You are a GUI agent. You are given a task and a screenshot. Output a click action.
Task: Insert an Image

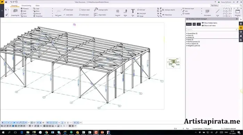[x=140, y=16]
